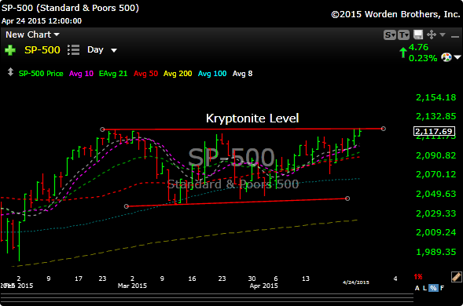
Task: Select the Avg 10 legend label
Action: (x=81, y=74)
